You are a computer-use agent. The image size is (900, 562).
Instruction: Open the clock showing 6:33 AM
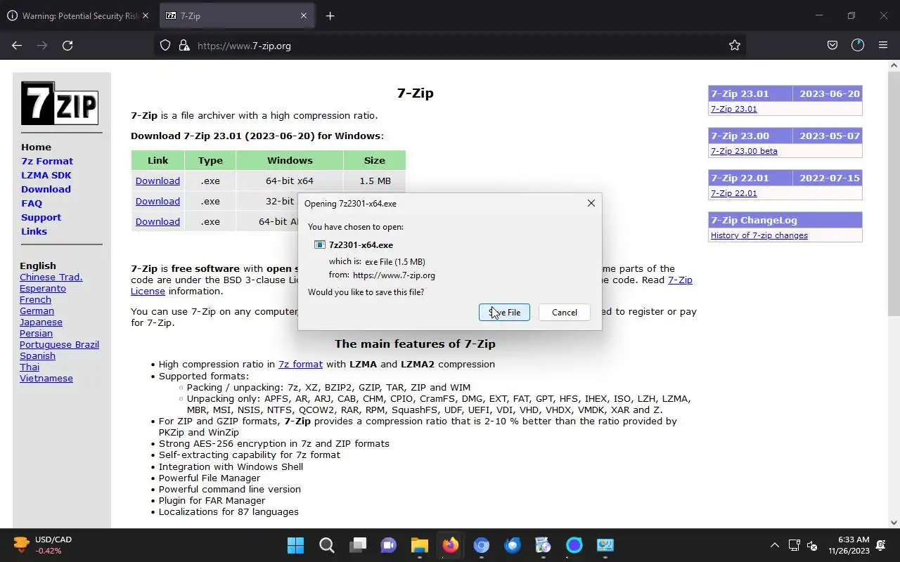[x=849, y=545]
